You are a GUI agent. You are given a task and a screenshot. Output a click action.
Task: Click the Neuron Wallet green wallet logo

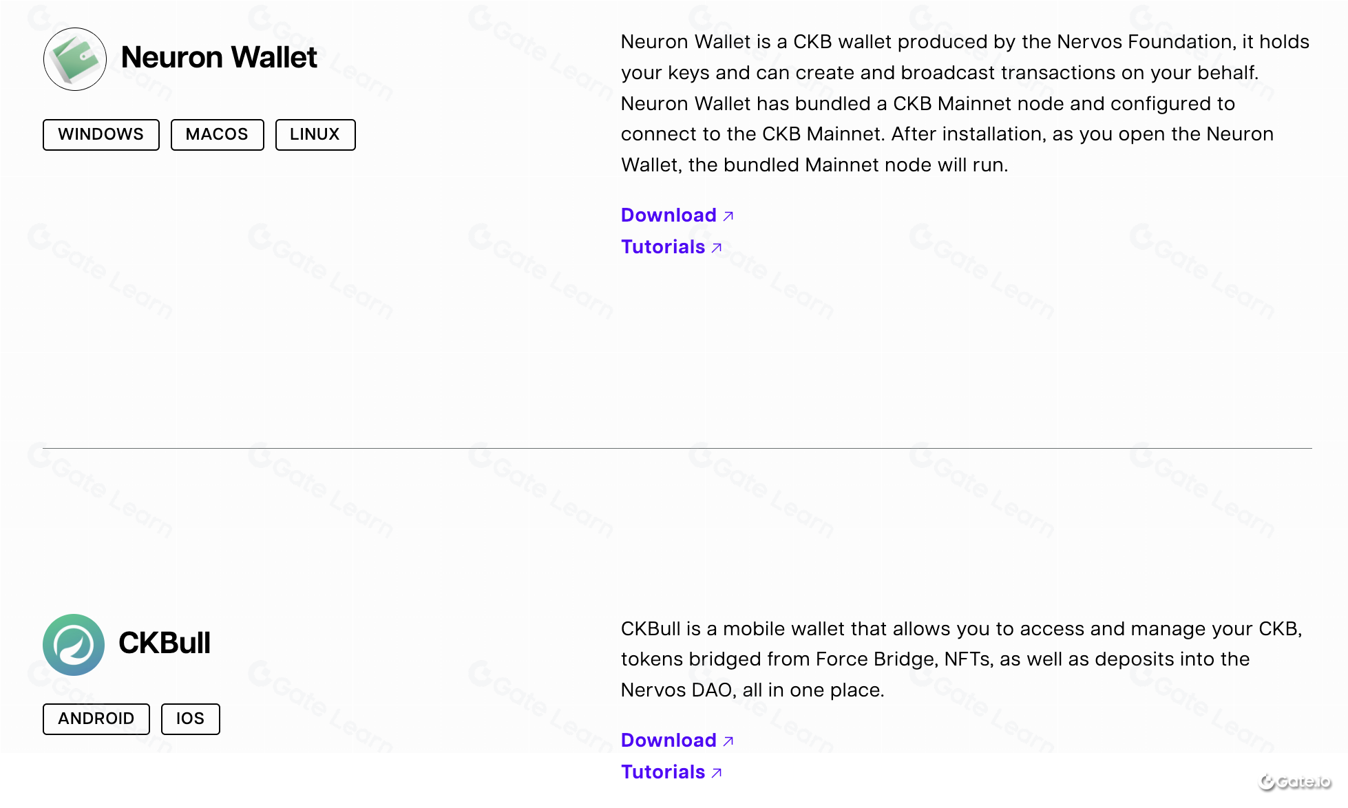[x=75, y=59]
